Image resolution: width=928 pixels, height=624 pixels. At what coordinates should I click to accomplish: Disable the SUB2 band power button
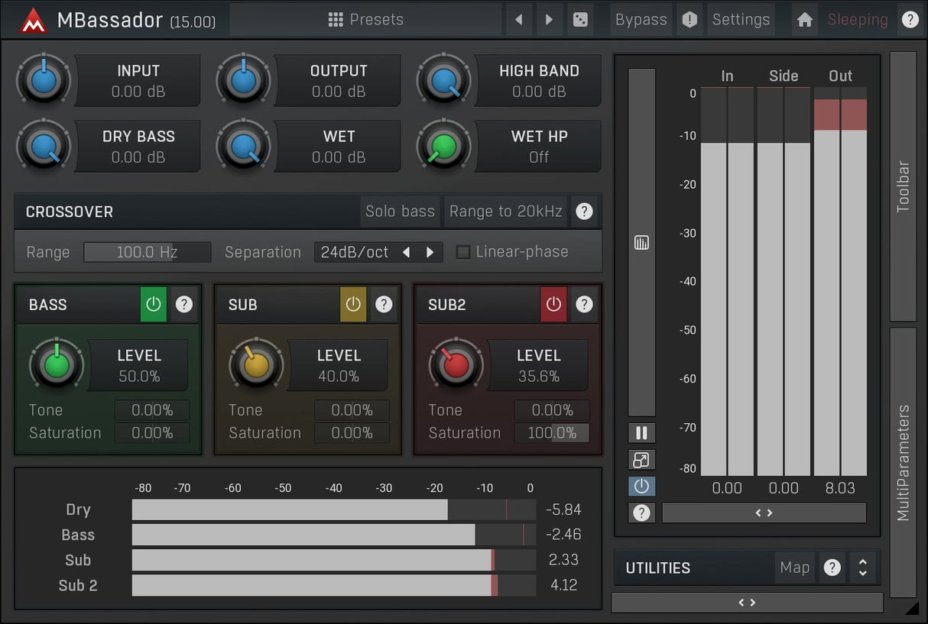(553, 305)
